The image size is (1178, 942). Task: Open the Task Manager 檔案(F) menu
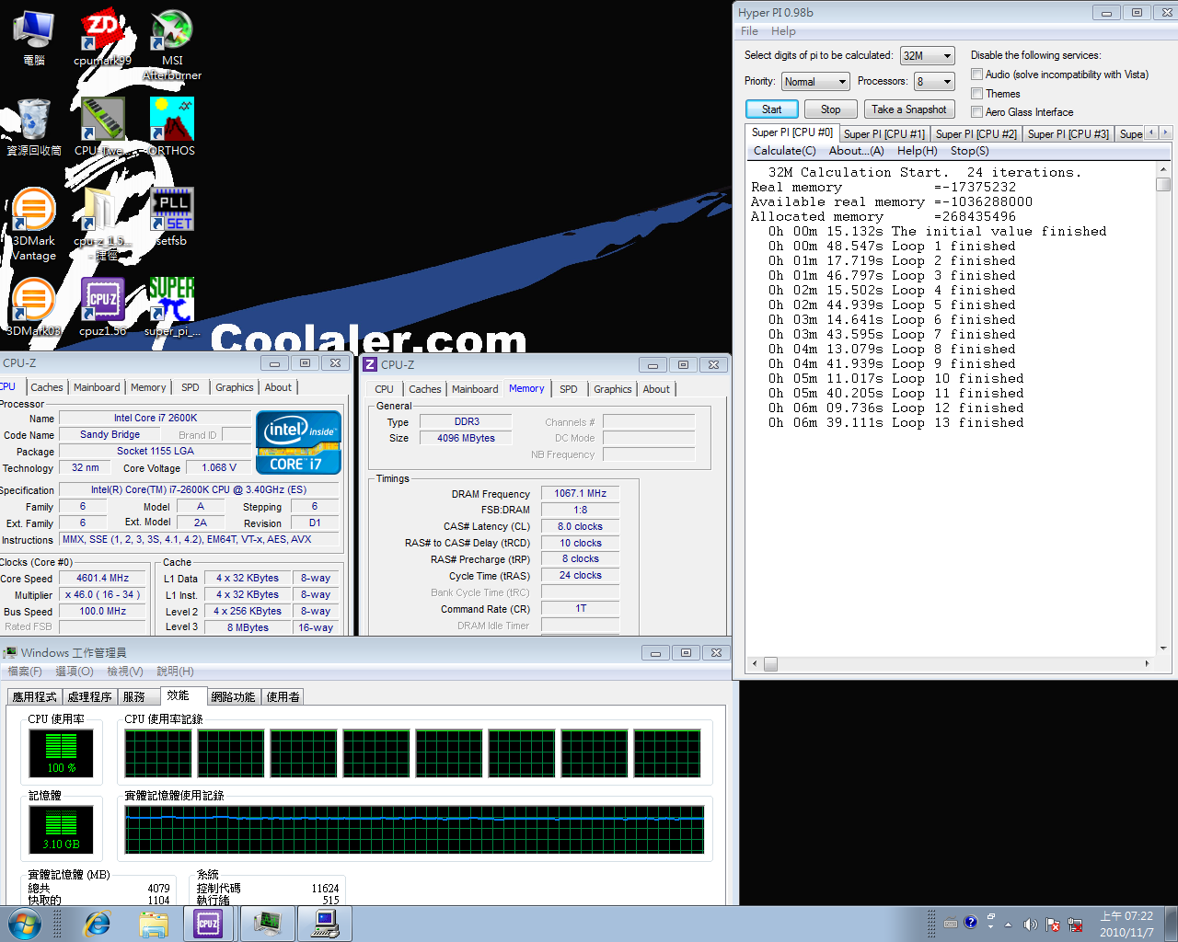pos(25,672)
